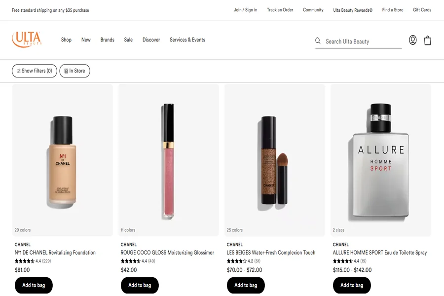
Task: Open Ulta Beauty Rewards link
Action: 353,10
